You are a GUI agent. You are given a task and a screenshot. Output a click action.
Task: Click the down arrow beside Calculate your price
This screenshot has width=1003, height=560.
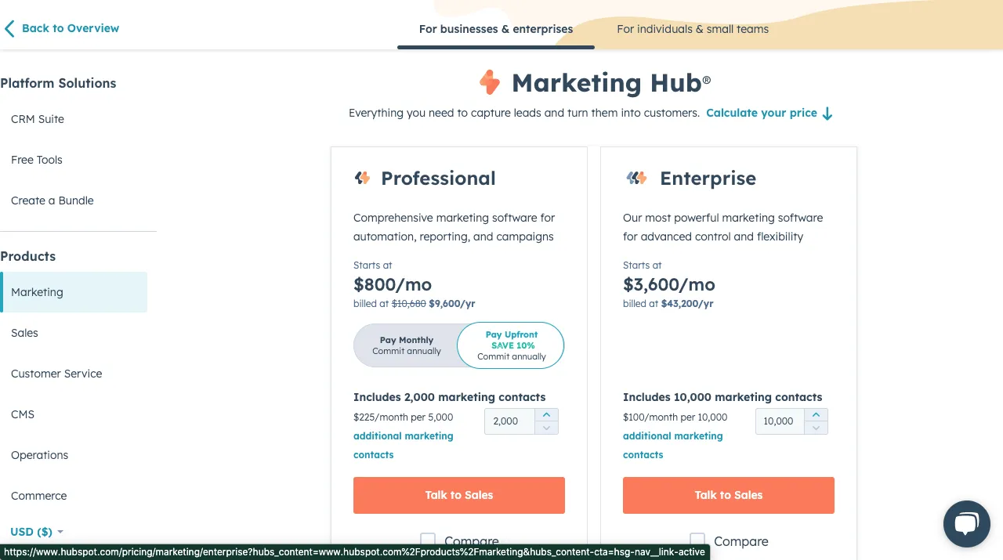pos(827,114)
